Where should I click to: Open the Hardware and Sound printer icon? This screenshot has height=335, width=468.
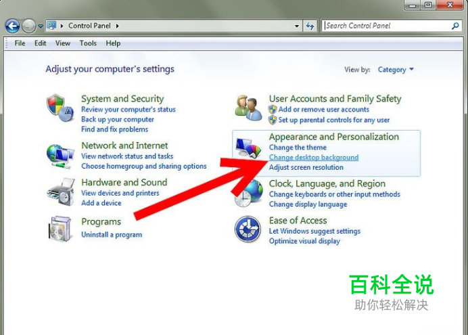tap(61, 192)
